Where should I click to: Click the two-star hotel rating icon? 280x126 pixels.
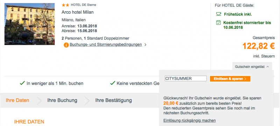[65, 5]
